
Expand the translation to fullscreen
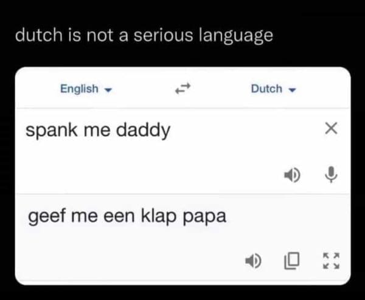coord(330,261)
